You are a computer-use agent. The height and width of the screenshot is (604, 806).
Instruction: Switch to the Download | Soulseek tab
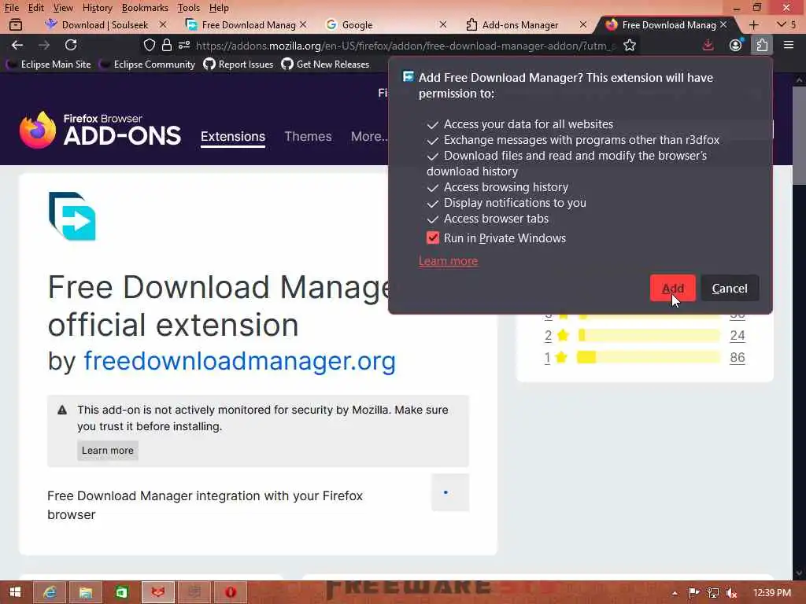coord(105,24)
